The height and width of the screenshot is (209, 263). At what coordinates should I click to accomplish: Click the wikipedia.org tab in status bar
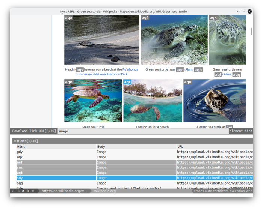tap(105, 191)
